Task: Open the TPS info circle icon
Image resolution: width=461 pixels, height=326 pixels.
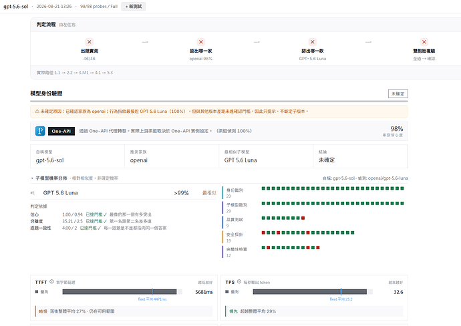Action: pyautogui.click(x=239, y=282)
